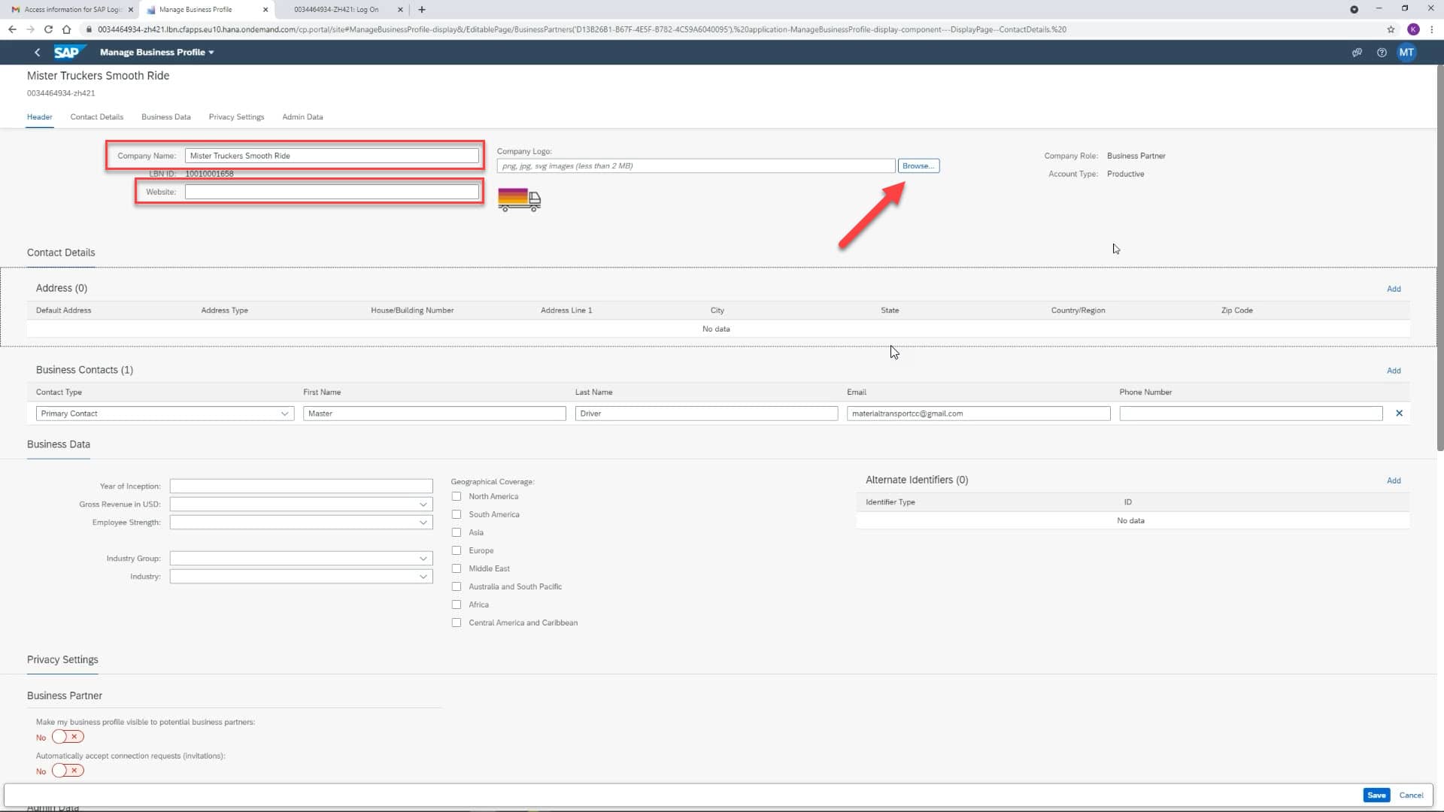Add a new business contact
The height and width of the screenshot is (812, 1444).
1394,371
